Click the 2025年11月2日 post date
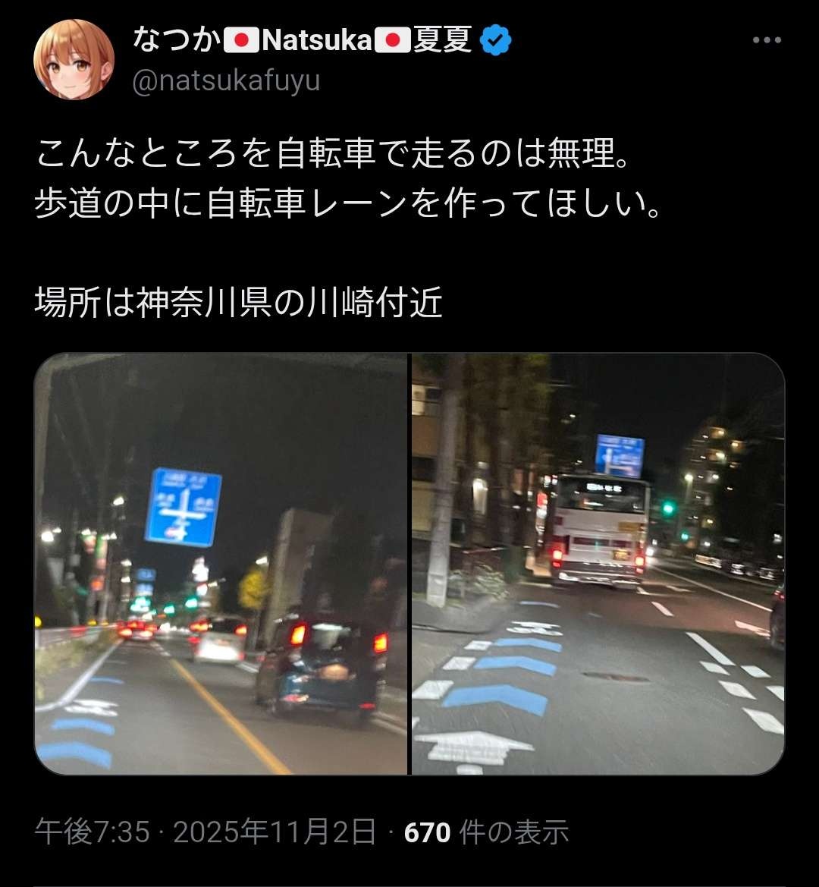Image resolution: width=819 pixels, height=887 pixels. coord(274,832)
